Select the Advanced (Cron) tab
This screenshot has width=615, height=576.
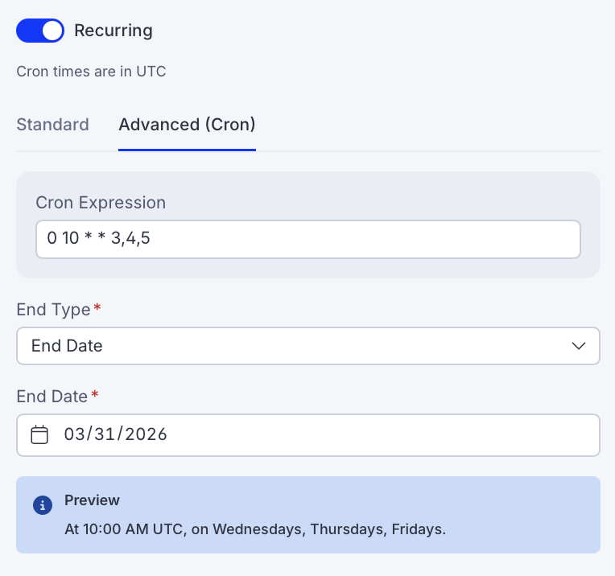pyautogui.click(x=187, y=125)
